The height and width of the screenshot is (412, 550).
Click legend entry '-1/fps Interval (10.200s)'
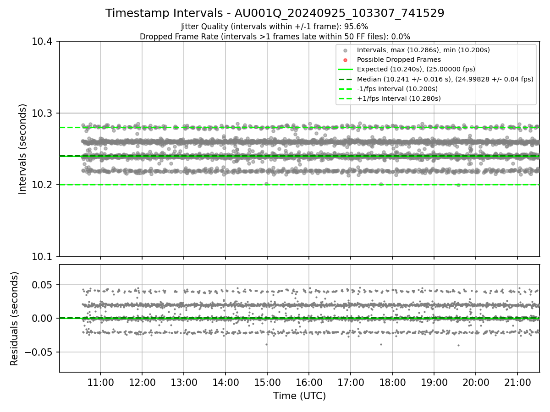pyautogui.click(x=397, y=89)
